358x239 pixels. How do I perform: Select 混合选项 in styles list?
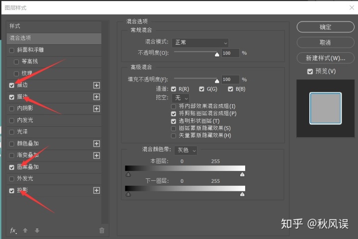pos(54,38)
